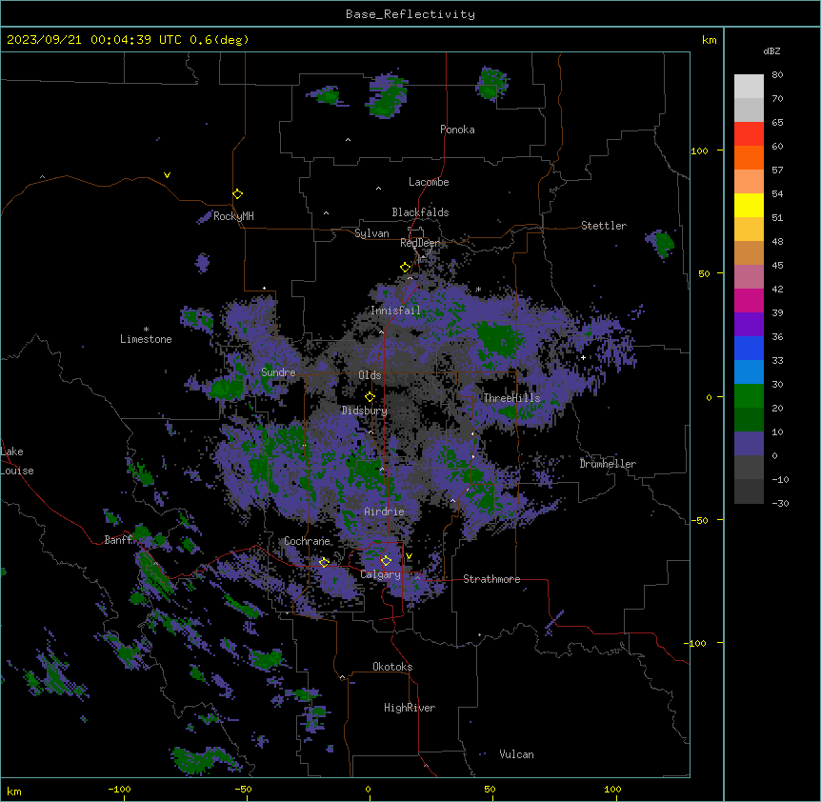Select the Strathmore label

(x=491, y=579)
